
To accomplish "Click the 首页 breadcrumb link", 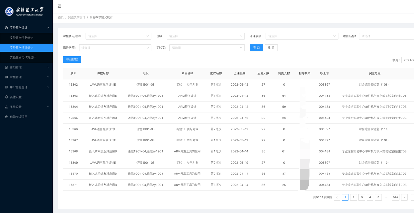I will coord(61,17).
